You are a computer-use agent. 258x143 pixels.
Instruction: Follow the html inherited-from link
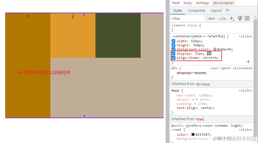pyautogui.click(x=200, y=119)
